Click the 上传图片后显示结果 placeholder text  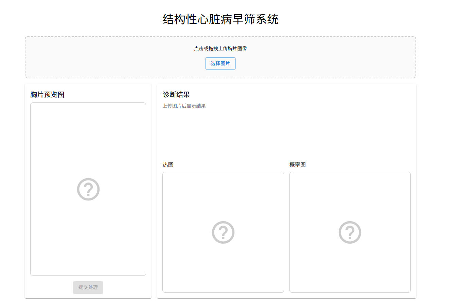(184, 106)
